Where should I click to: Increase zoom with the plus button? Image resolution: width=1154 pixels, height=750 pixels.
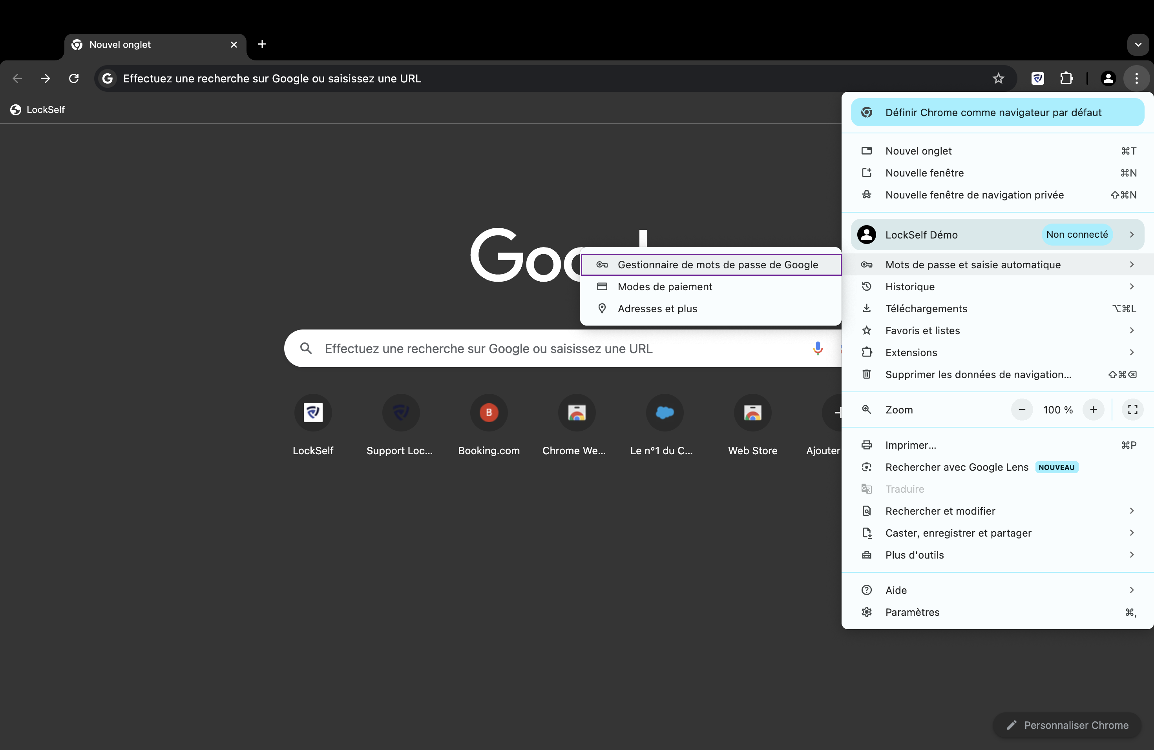tap(1093, 410)
